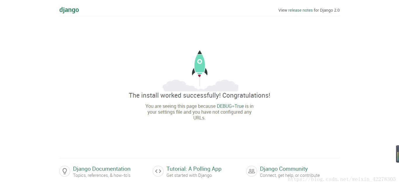Click the DEBUG=True text
Viewport: 399px width, 185px height.
[x=230, y=106]
